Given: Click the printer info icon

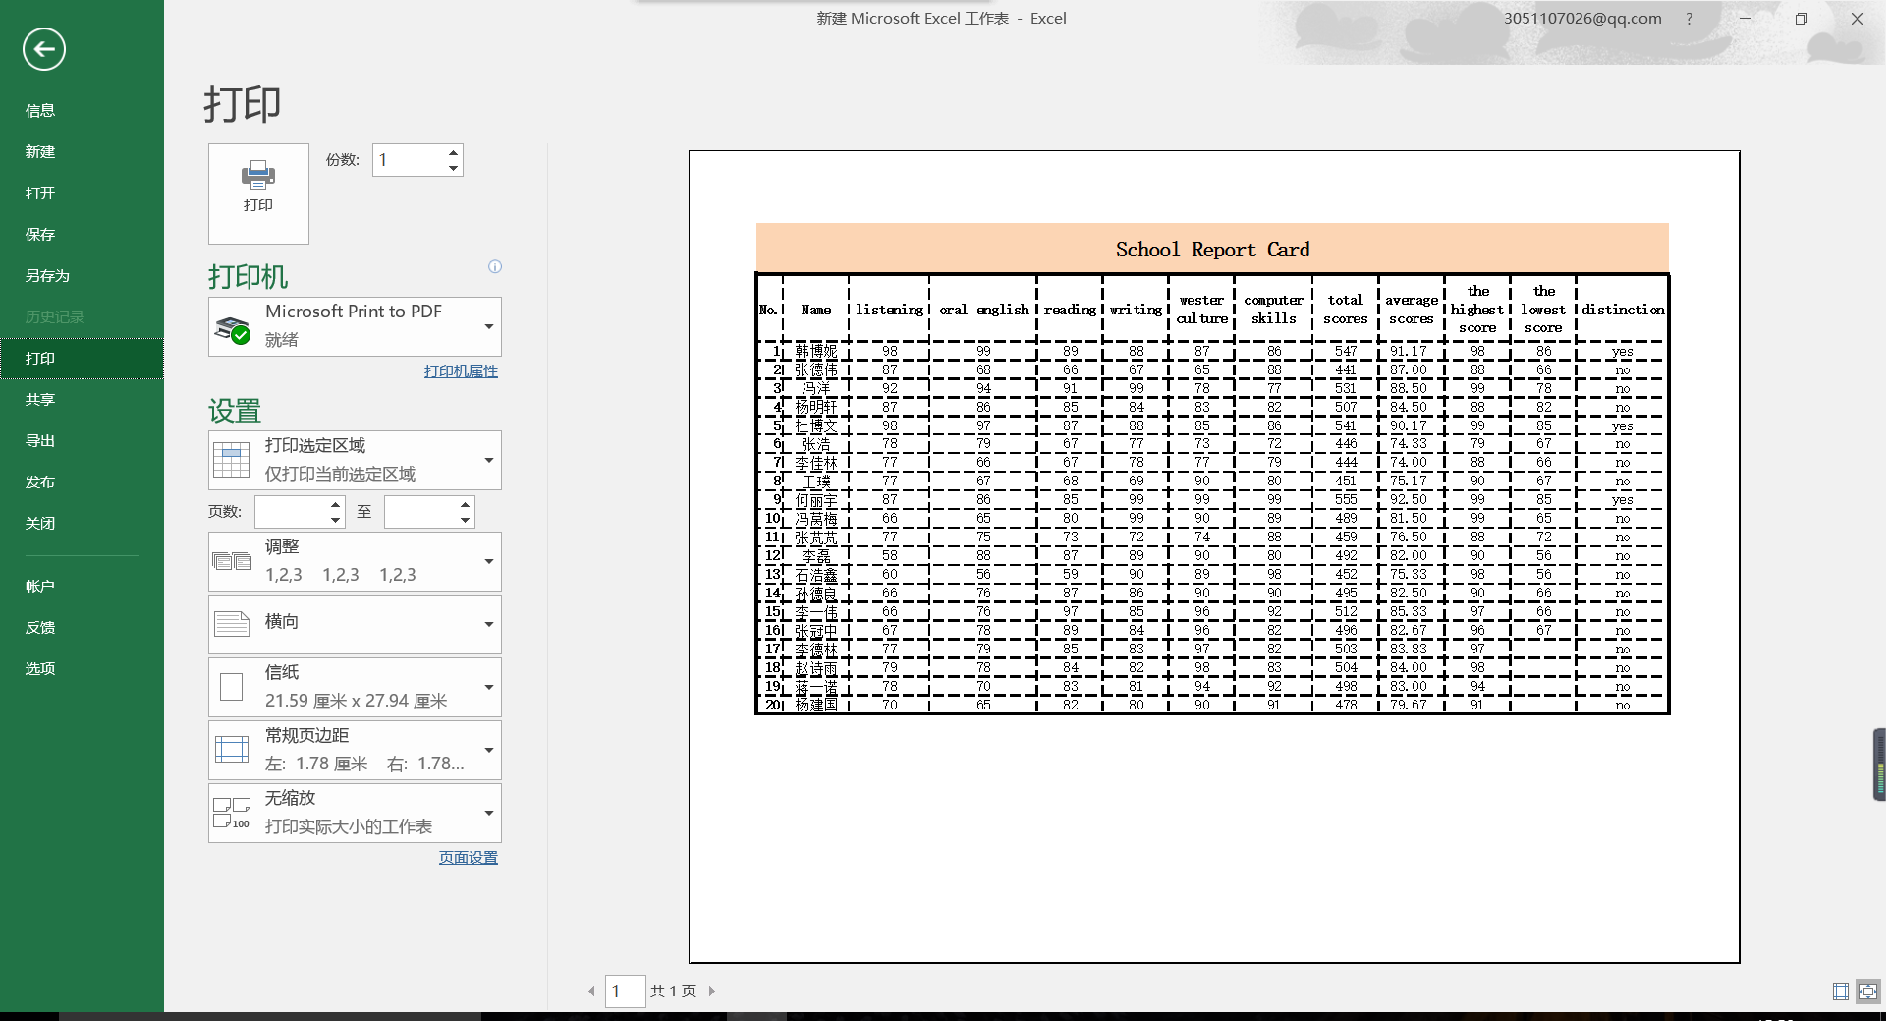Looking at the screenshot, I should [495, 266].
